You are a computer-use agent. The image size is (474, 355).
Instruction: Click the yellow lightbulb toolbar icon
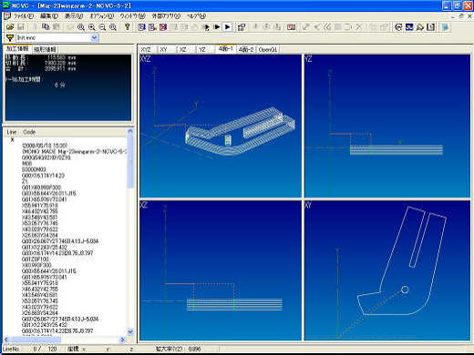[x=128, y=26]
